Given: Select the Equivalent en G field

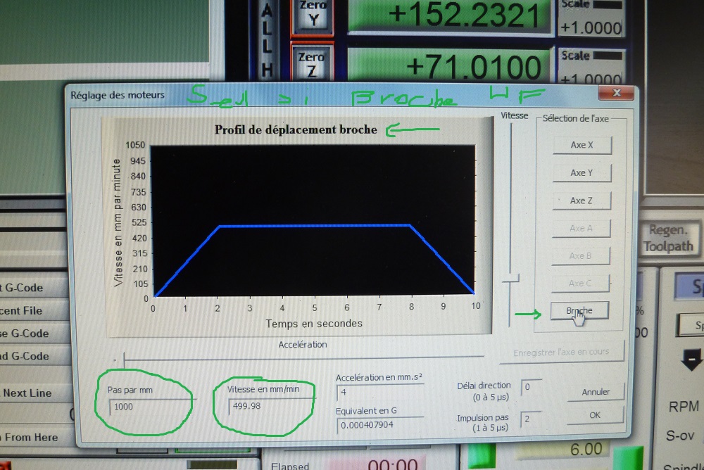Looking at the screenshot, I should coord(379,425).
